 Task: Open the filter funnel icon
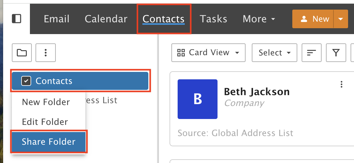coord(336,53)
